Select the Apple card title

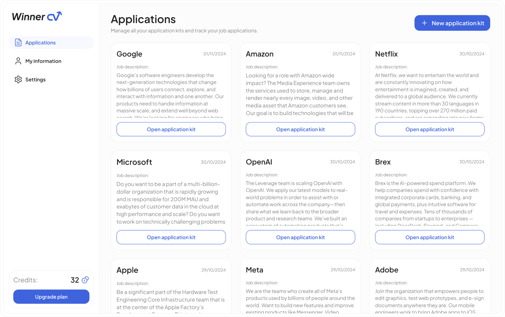pyautogui.click(x=127, y=270)
